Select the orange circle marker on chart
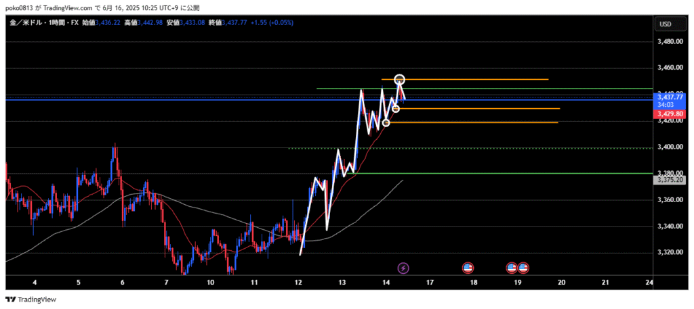This screenshot has height=309, width=694. [x=396, y=109]
